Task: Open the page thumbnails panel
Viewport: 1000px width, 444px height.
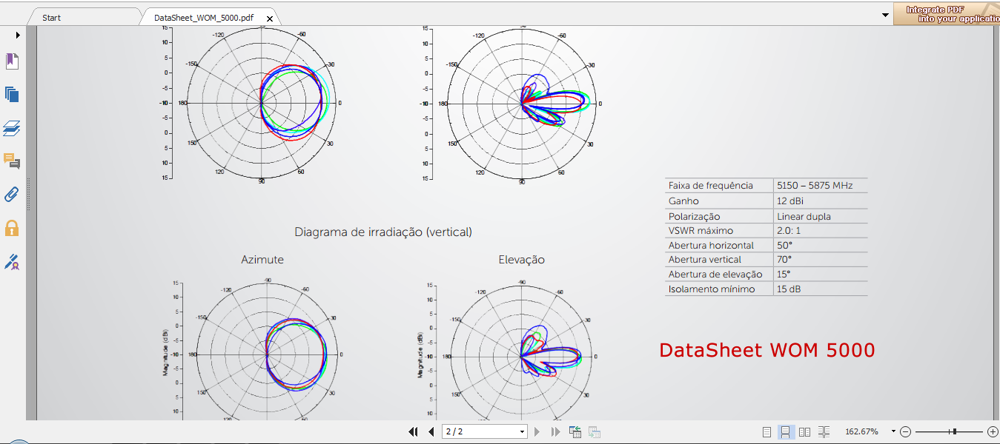Action: pyautogui.click(x=12, y=94)
